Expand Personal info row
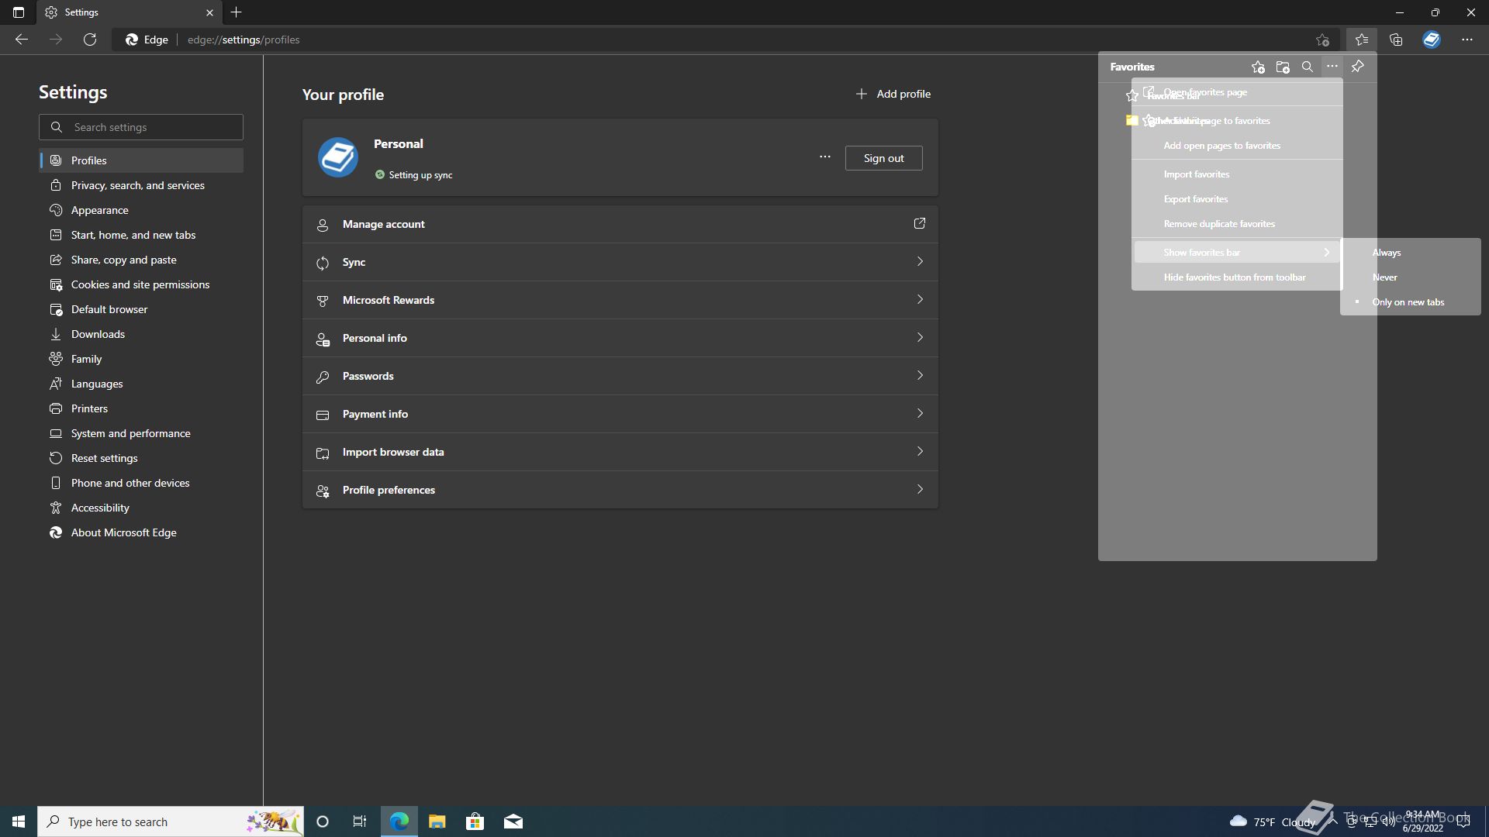 tap(620, 338)
